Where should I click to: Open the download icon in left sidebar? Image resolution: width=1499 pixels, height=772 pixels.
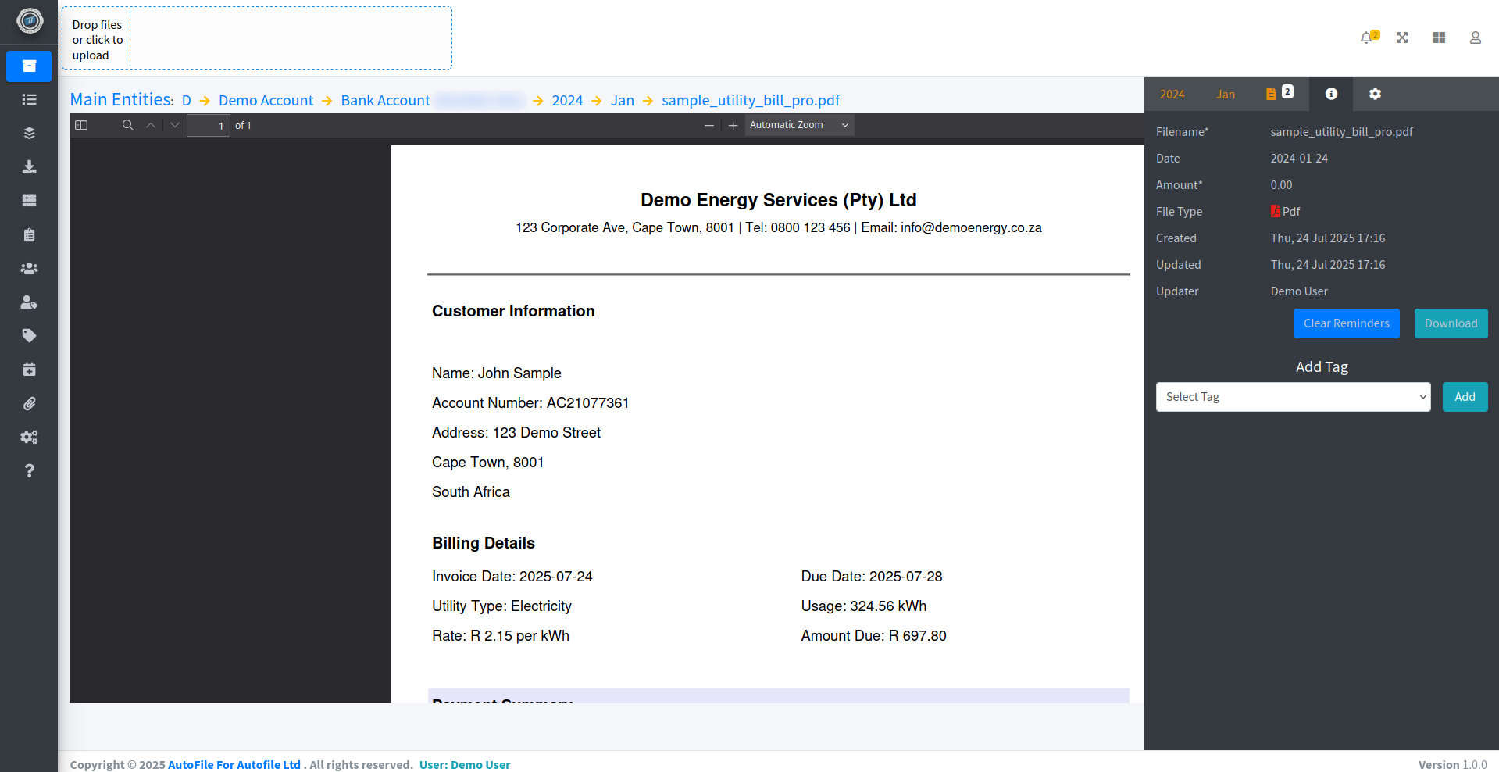29,166
